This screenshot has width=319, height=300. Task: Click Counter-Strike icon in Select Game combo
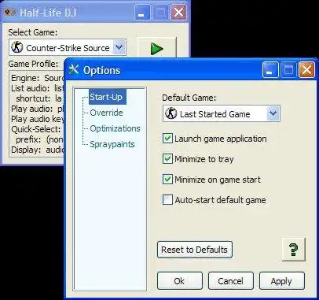coord(17,47)
